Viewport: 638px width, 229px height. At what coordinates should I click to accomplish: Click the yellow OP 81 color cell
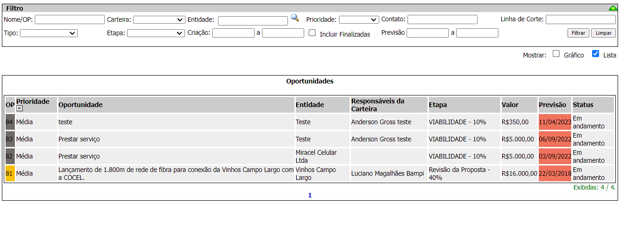coord(9,173)
